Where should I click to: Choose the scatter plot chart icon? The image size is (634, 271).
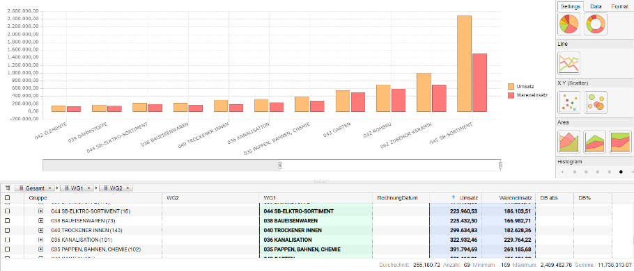(x=569, y=102)
